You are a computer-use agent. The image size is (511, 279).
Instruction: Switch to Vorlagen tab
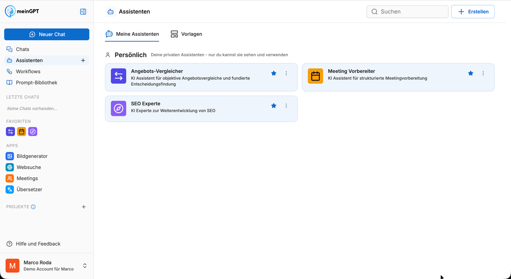[x=186, y=34]
